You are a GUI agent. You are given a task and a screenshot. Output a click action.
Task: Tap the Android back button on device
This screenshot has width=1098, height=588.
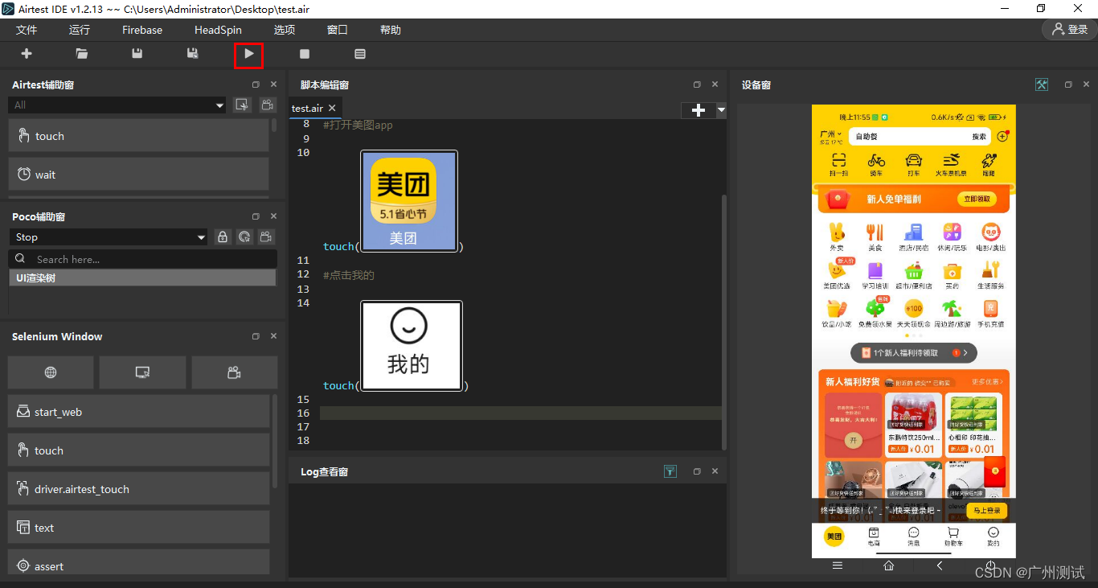940,565
